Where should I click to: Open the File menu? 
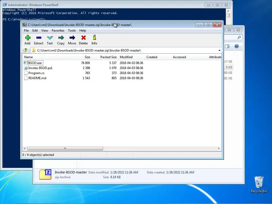(x=26, y=31)
